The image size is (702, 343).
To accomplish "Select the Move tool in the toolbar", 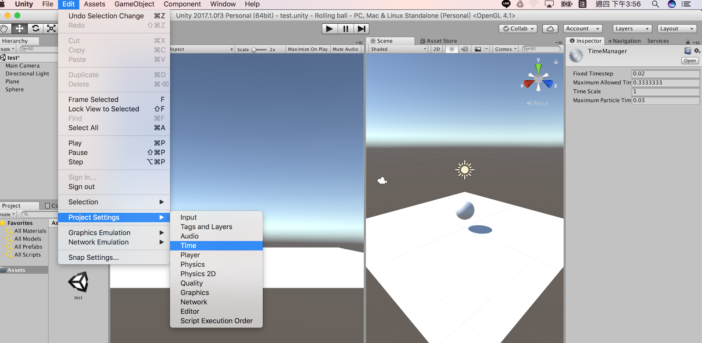I will [20, 28].
